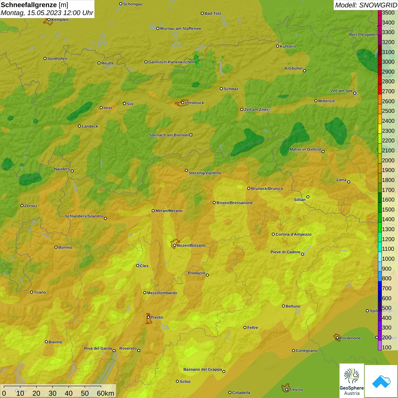Click the "Berchtesgaden" label
The image size is (398, 398).
tap(363, 35)
